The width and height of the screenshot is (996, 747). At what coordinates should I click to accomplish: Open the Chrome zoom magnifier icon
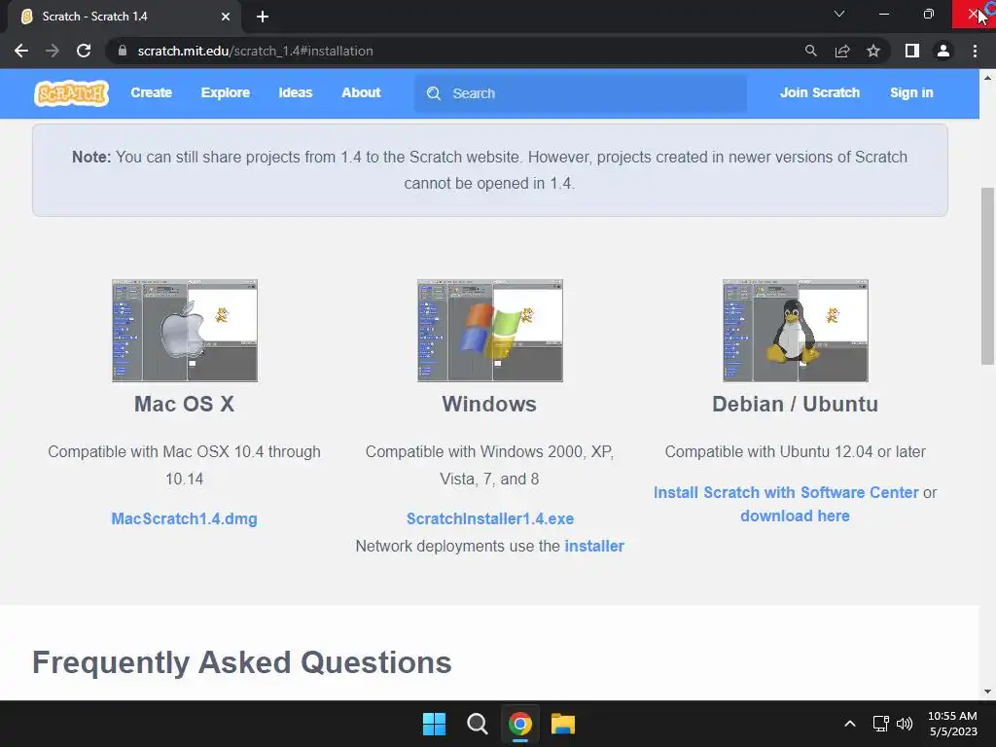pyautogui.click(x=810, y=51)
